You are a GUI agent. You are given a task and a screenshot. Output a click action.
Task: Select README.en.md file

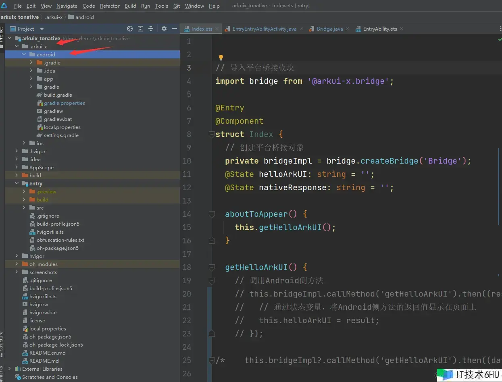(47, 353)
